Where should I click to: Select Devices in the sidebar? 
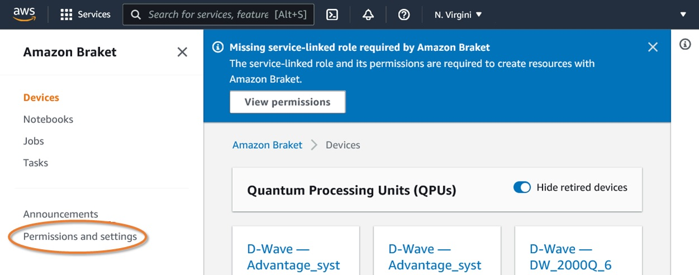41,97
